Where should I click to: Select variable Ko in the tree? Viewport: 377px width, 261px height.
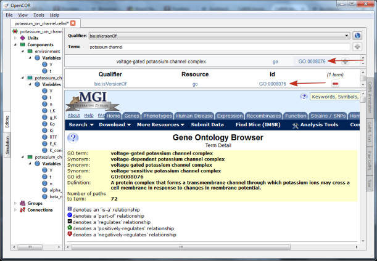pos(52,124)
